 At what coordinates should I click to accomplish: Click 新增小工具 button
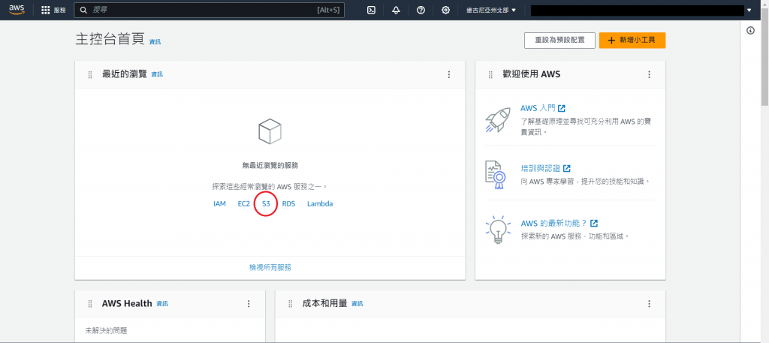[x=632, y=41]
